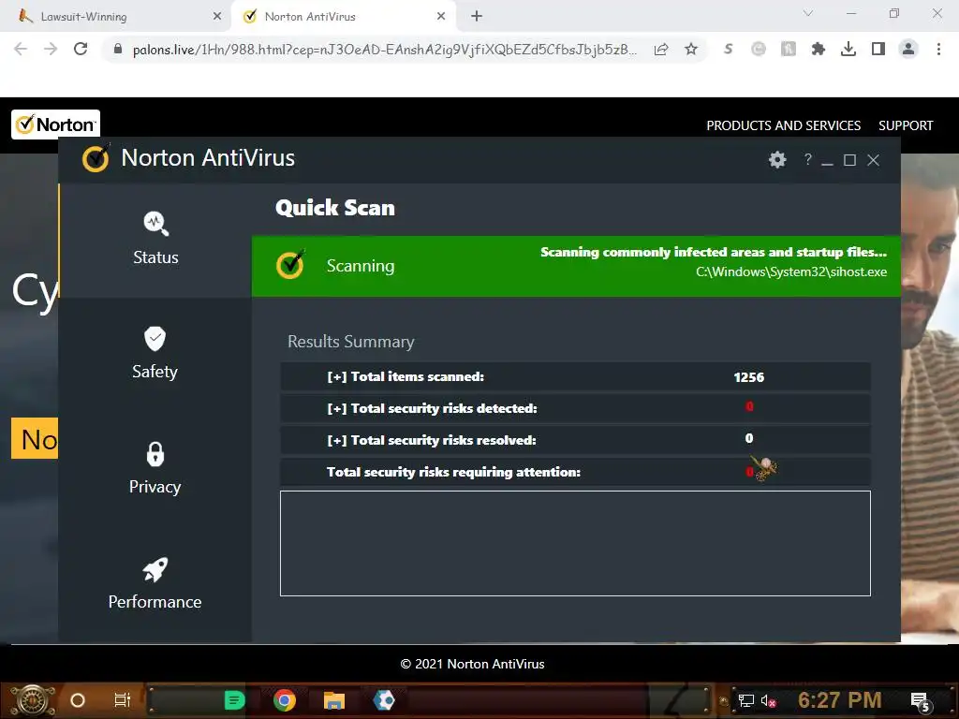The height and width of the screenshot is (719, 959).
Task: Open Cortana search circle on taskbar
Action: (x=78, y=700)
